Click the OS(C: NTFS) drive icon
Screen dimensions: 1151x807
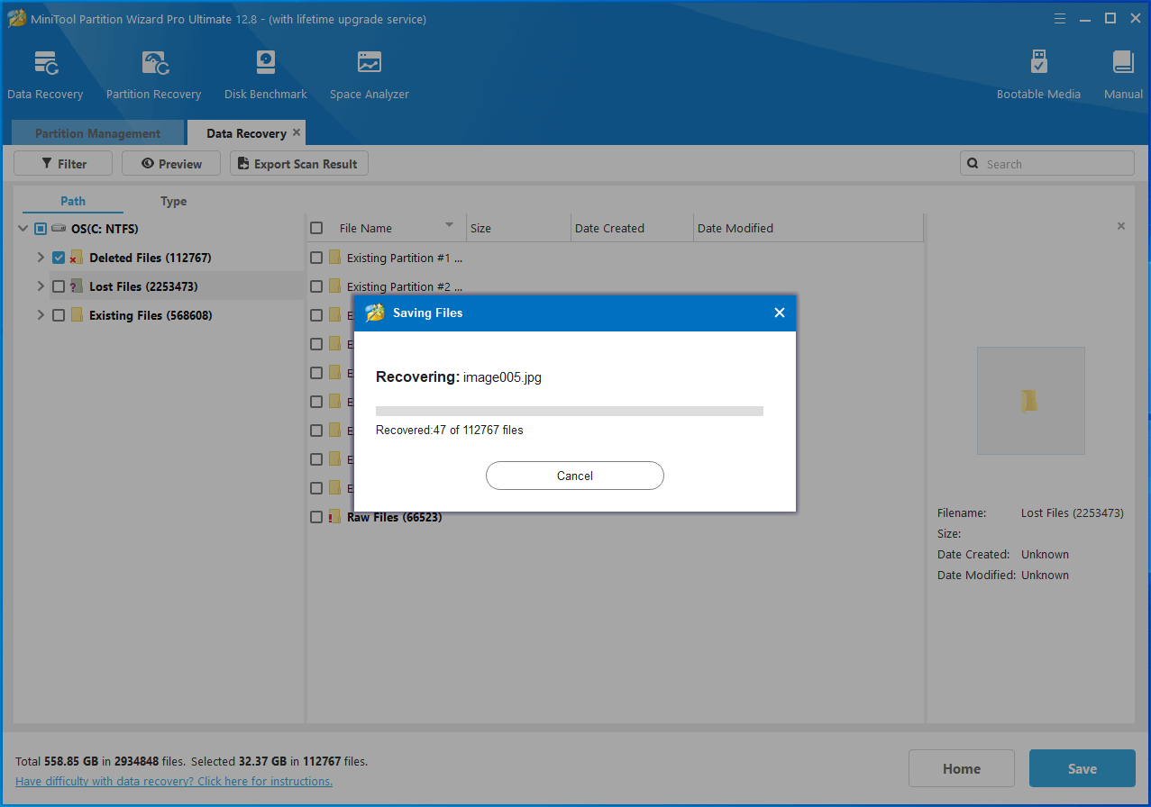pyautogui.click(x=59, y=229)
